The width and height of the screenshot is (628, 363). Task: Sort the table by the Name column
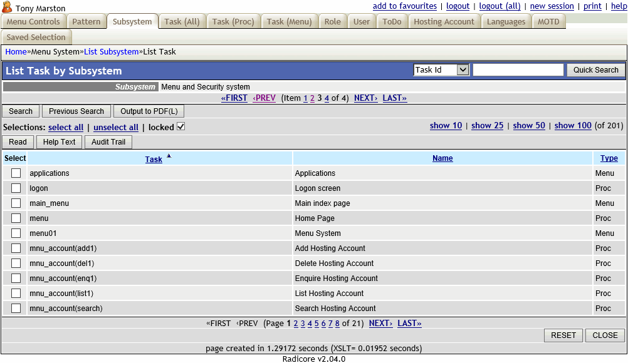tap(442, 158)
